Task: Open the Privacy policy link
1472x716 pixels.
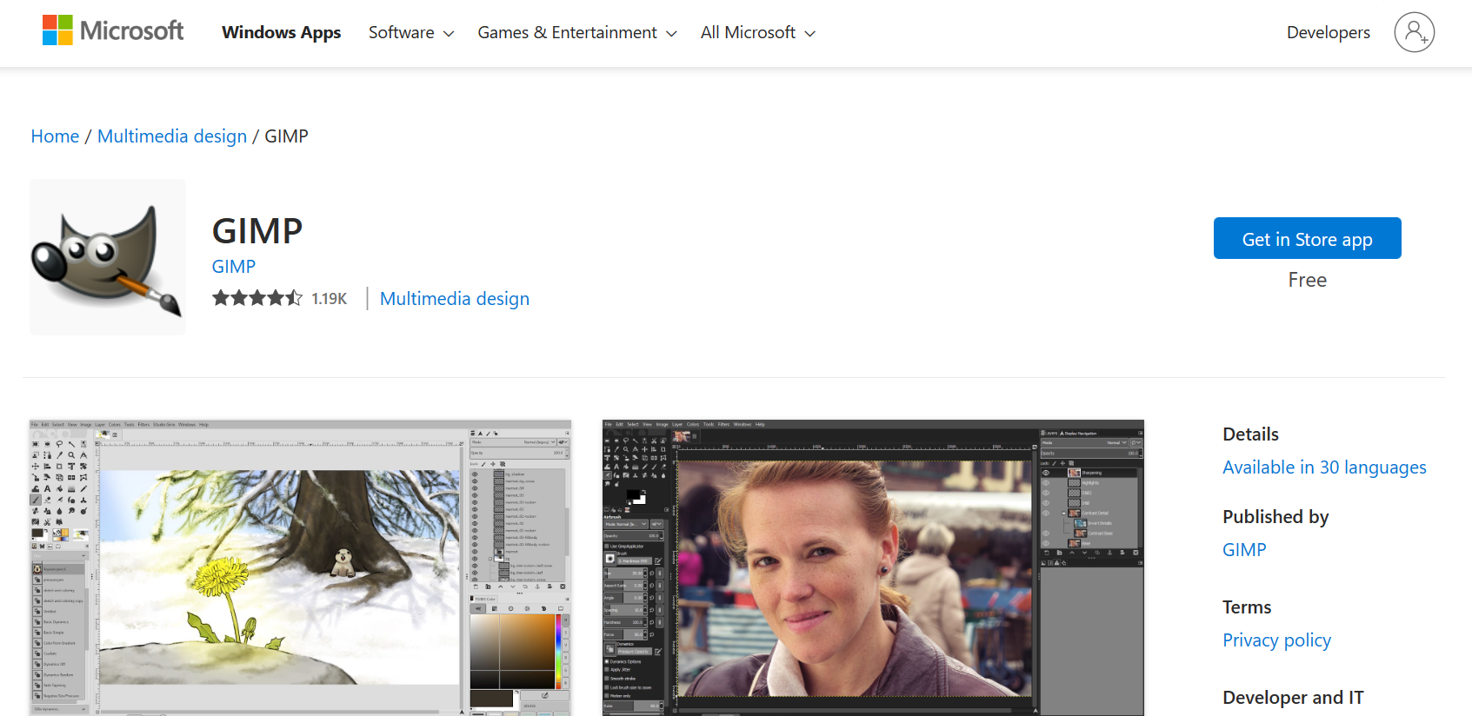Action: tap(1276, 640)
